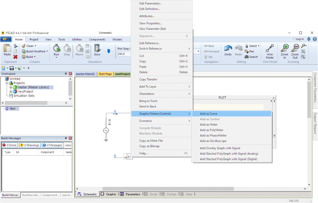Click the Log In link
318x203 pixels.
300,39
